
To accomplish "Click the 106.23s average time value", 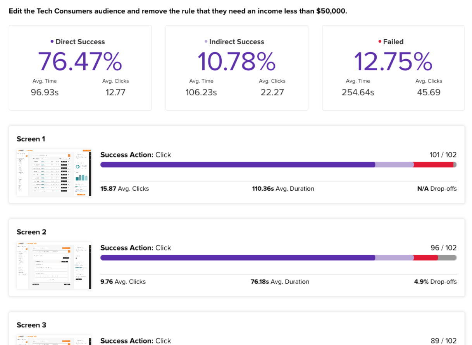I will (x=201, y=92).
